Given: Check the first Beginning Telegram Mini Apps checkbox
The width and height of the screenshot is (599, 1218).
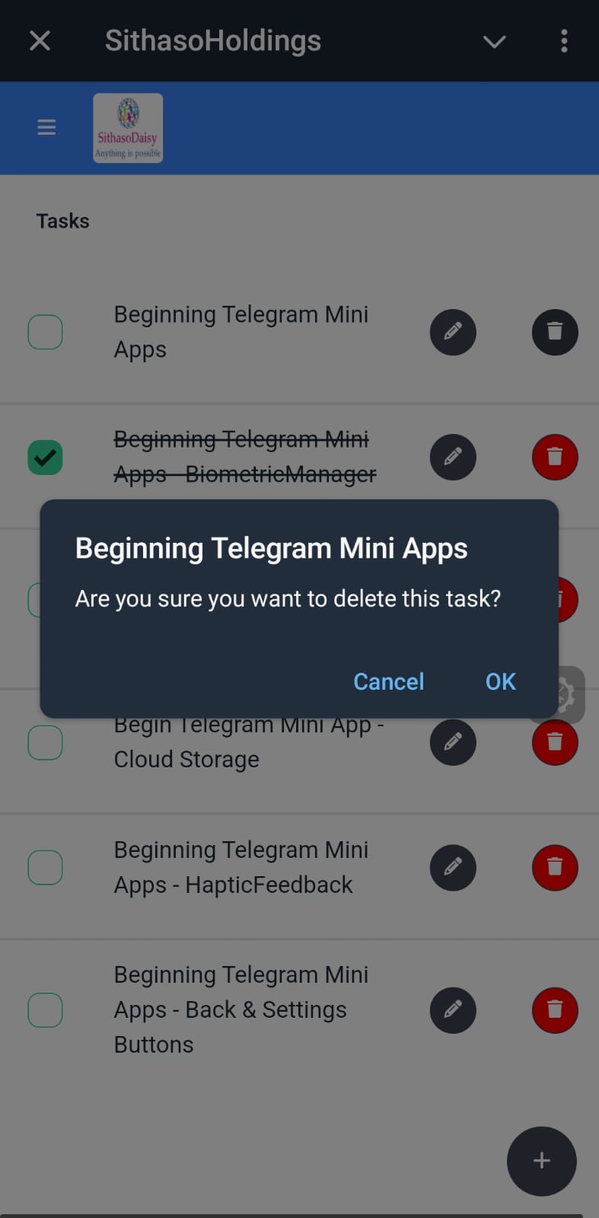Looking at the screenshot, I should [x=45, y=333].
